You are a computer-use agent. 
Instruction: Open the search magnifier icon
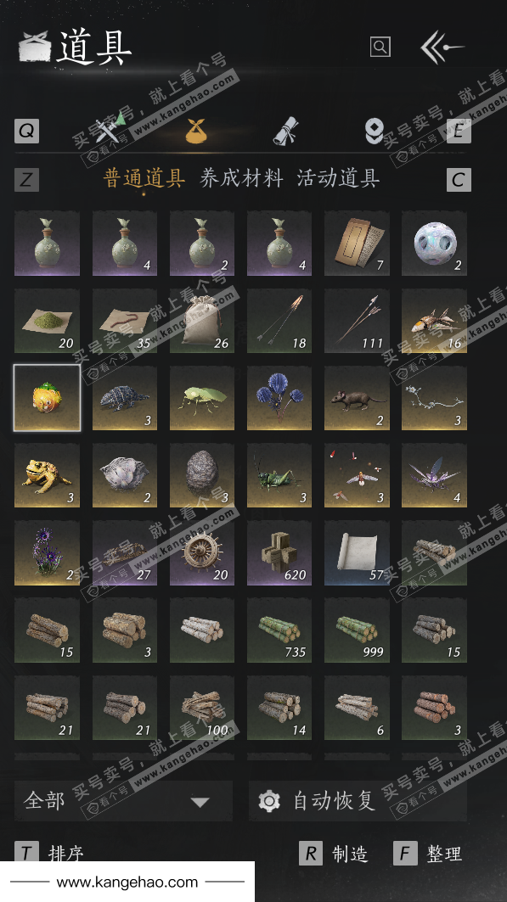pos(380,47)
